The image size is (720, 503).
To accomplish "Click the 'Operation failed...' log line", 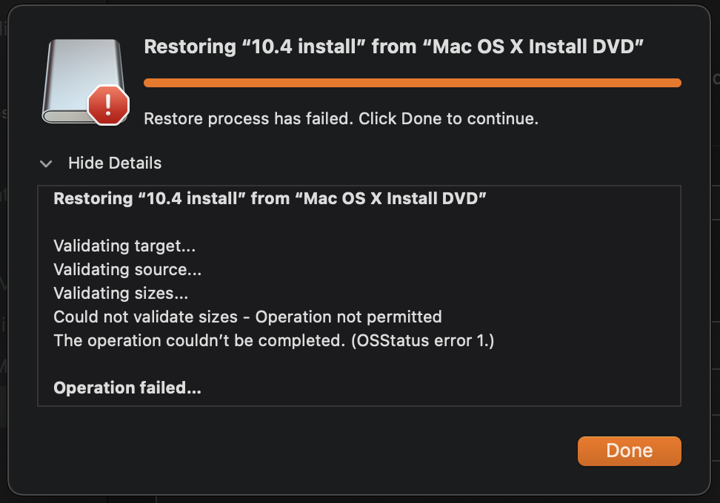I will (x=127, y=388).
